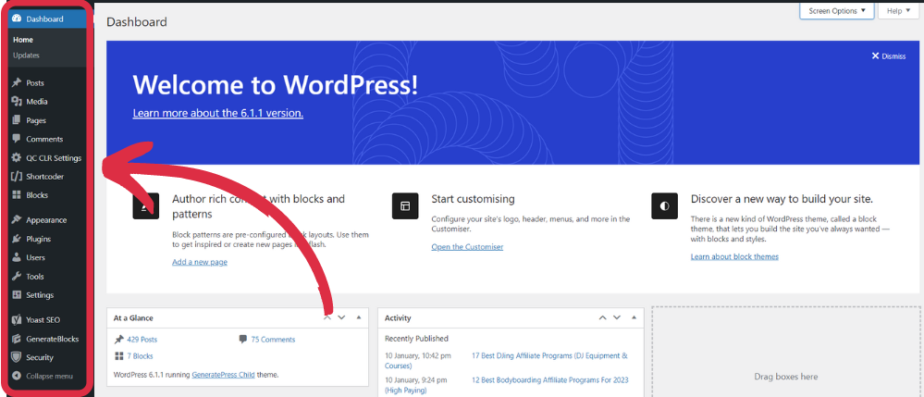Click Learn more about the 6.1.1 version
Screen dimensions: 924x397
coord(218,113)
